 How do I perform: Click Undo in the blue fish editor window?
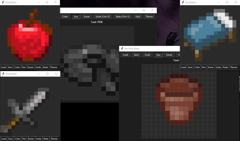coord(218,67)
